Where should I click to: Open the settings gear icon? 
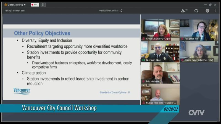point(207,11)
